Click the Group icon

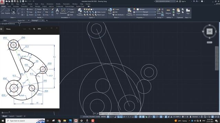coord(159,11)
